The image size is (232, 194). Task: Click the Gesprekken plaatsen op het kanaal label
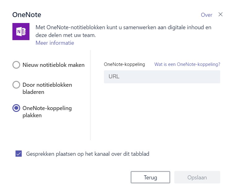(88, 154)
